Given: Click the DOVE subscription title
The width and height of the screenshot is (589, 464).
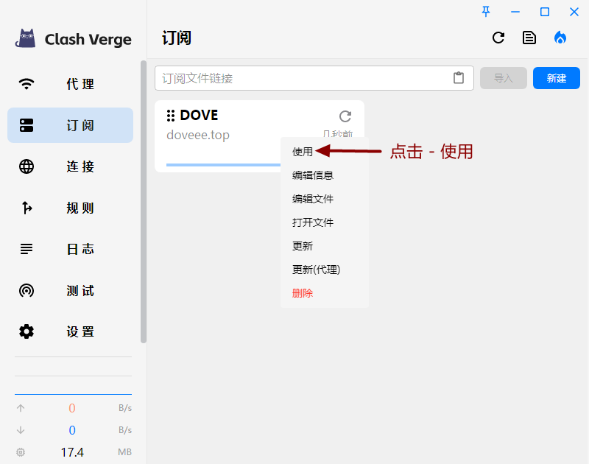Looking at the screenshot, I should 199,116.
